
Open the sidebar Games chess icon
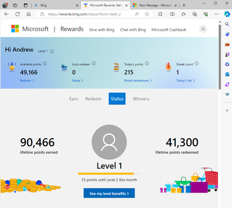227,54
